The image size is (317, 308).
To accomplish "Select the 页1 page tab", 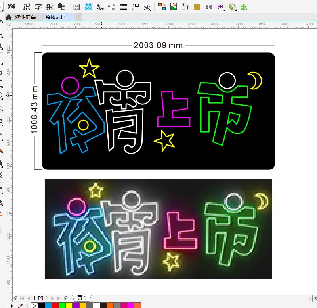I will point(82,298).
